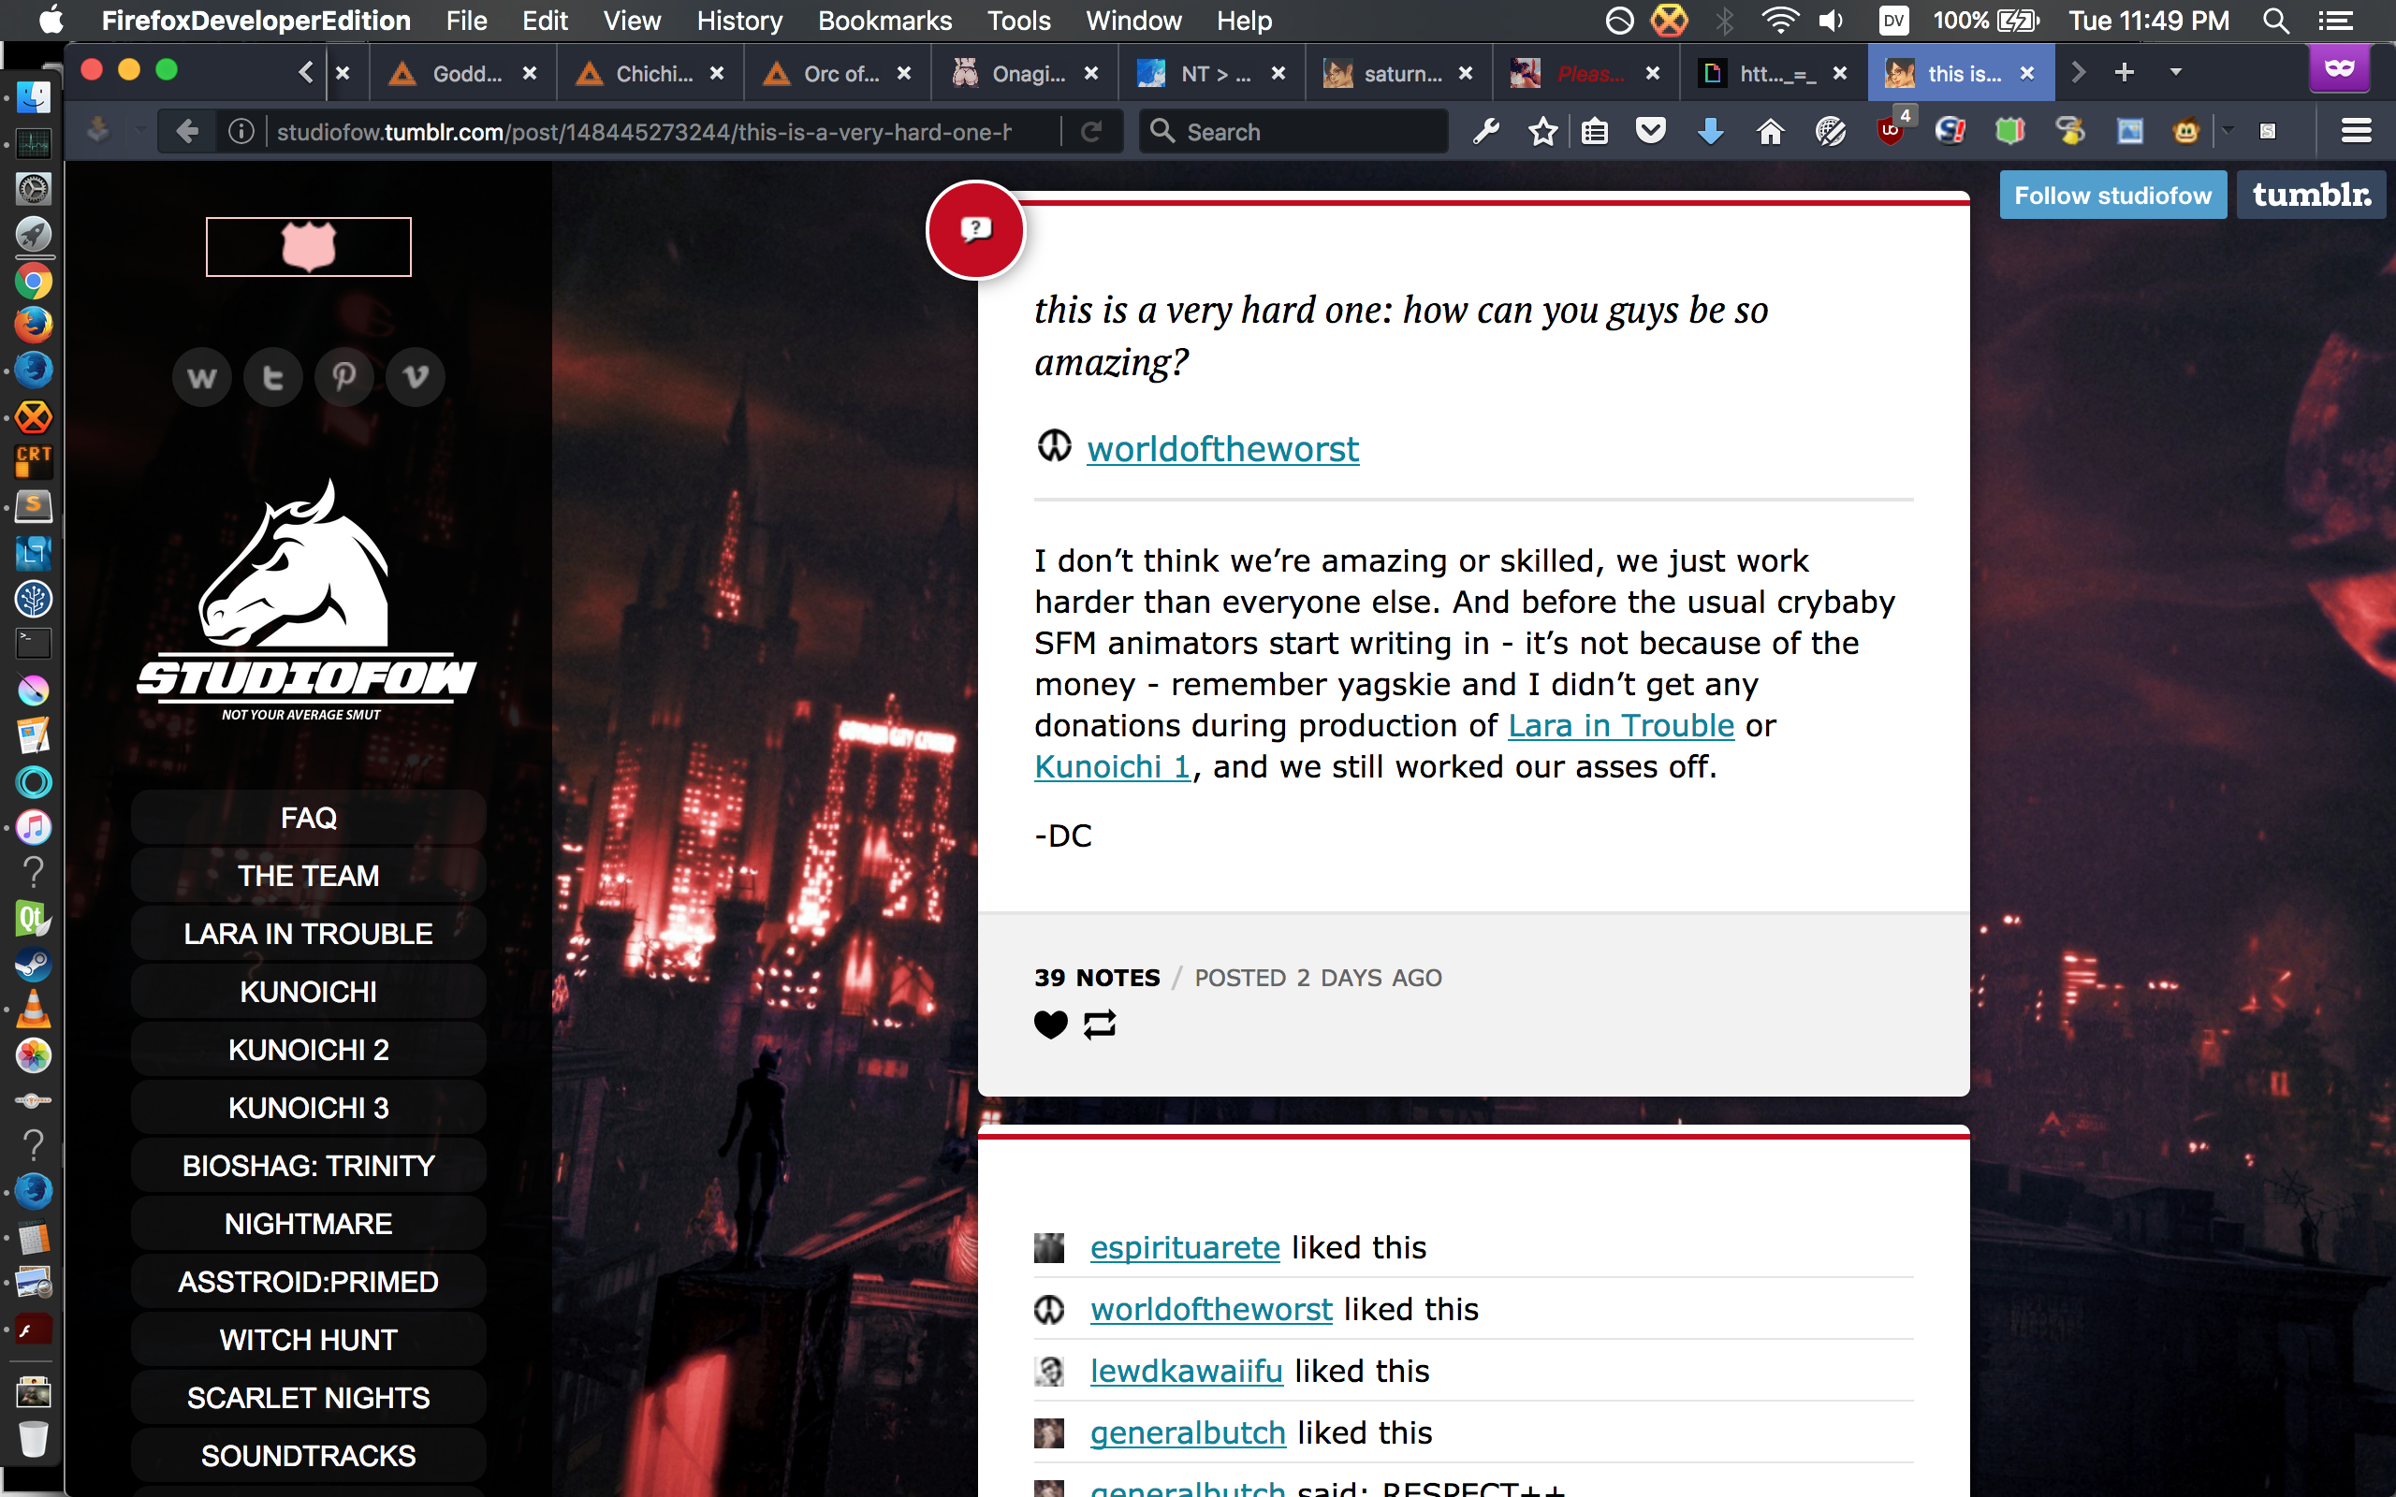Open SOUNDTRACKS sidebar page

click(308, 1456)
